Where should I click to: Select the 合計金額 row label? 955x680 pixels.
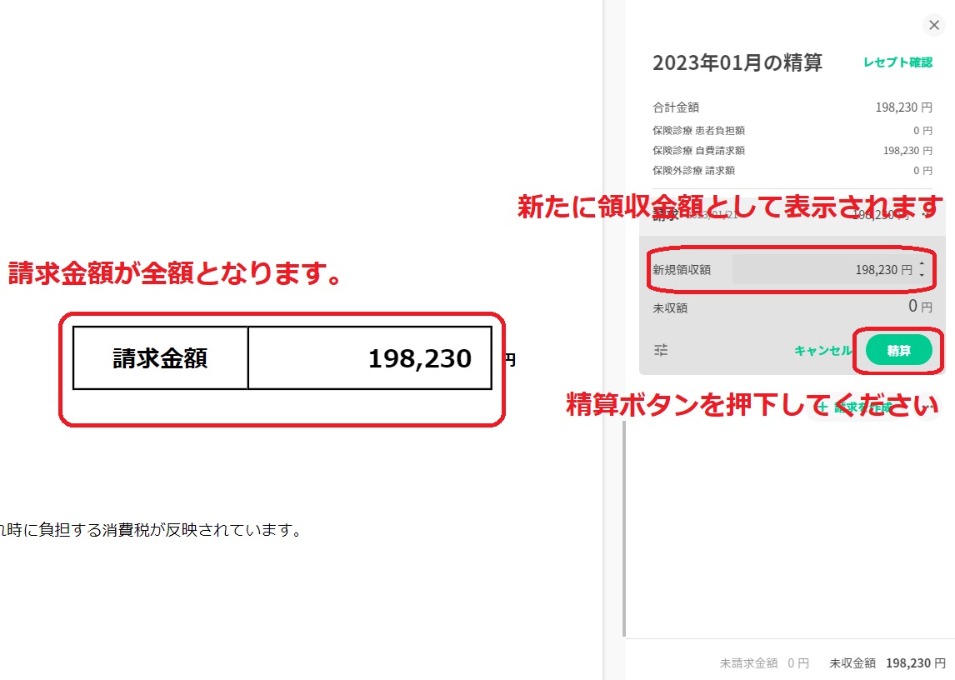coord(676,107)
